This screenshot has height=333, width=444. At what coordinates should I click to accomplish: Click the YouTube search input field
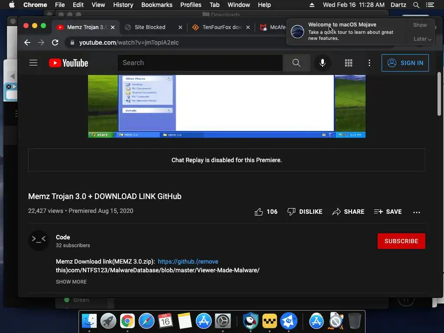(200, 62)
